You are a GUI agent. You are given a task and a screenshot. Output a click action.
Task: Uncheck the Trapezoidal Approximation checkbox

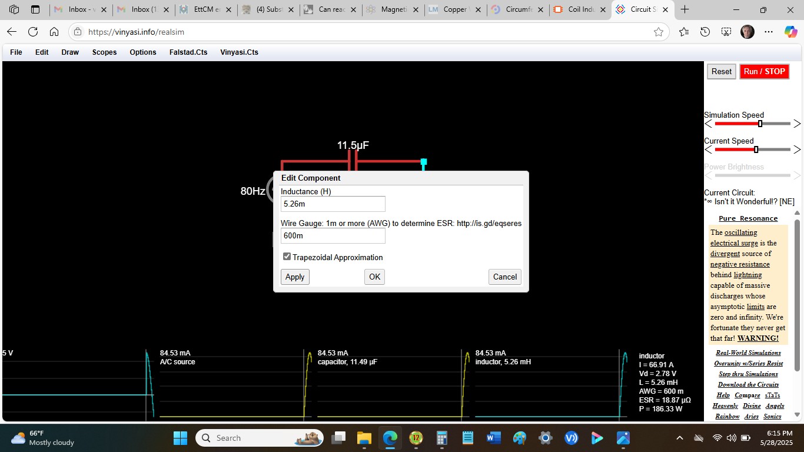click(x=287, y=257)
